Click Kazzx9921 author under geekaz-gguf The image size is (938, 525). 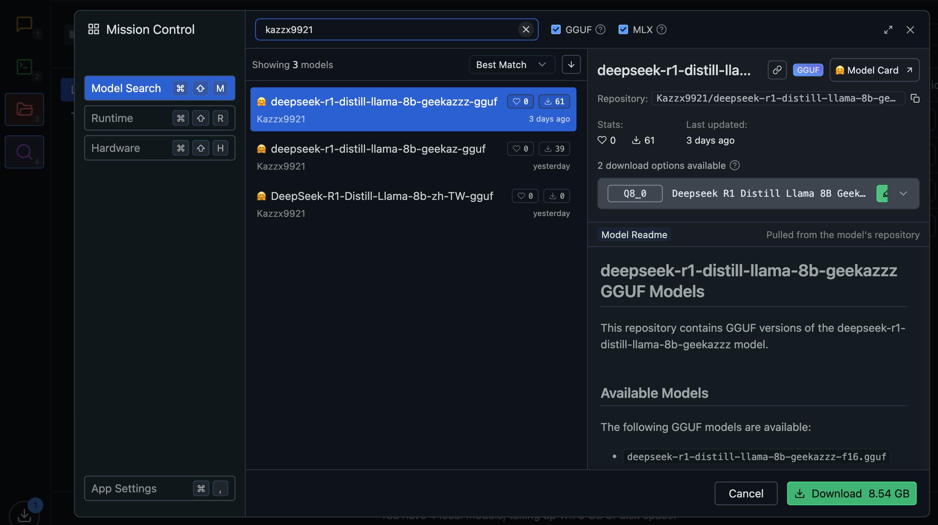281,166
